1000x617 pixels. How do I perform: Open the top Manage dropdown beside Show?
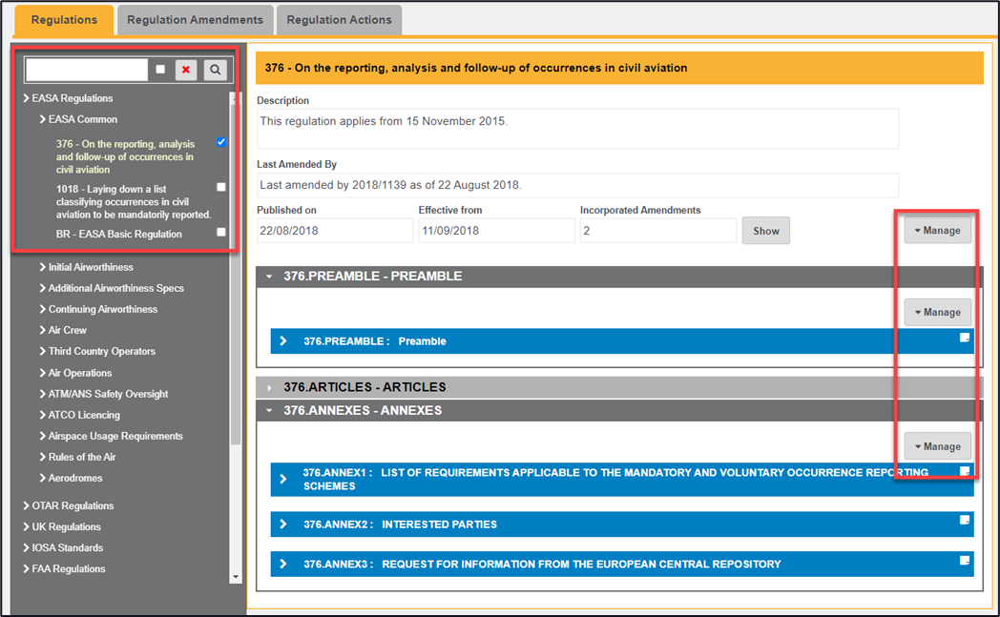937,231
